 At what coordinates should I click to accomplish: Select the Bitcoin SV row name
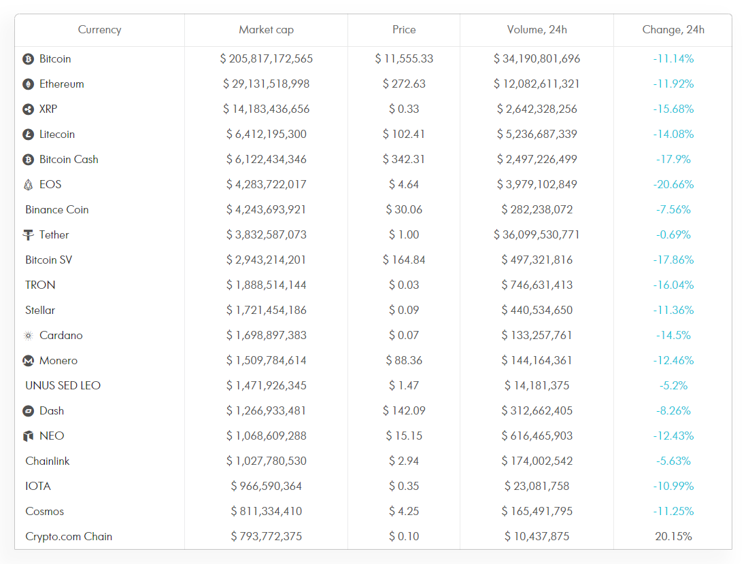coord(49,260)
